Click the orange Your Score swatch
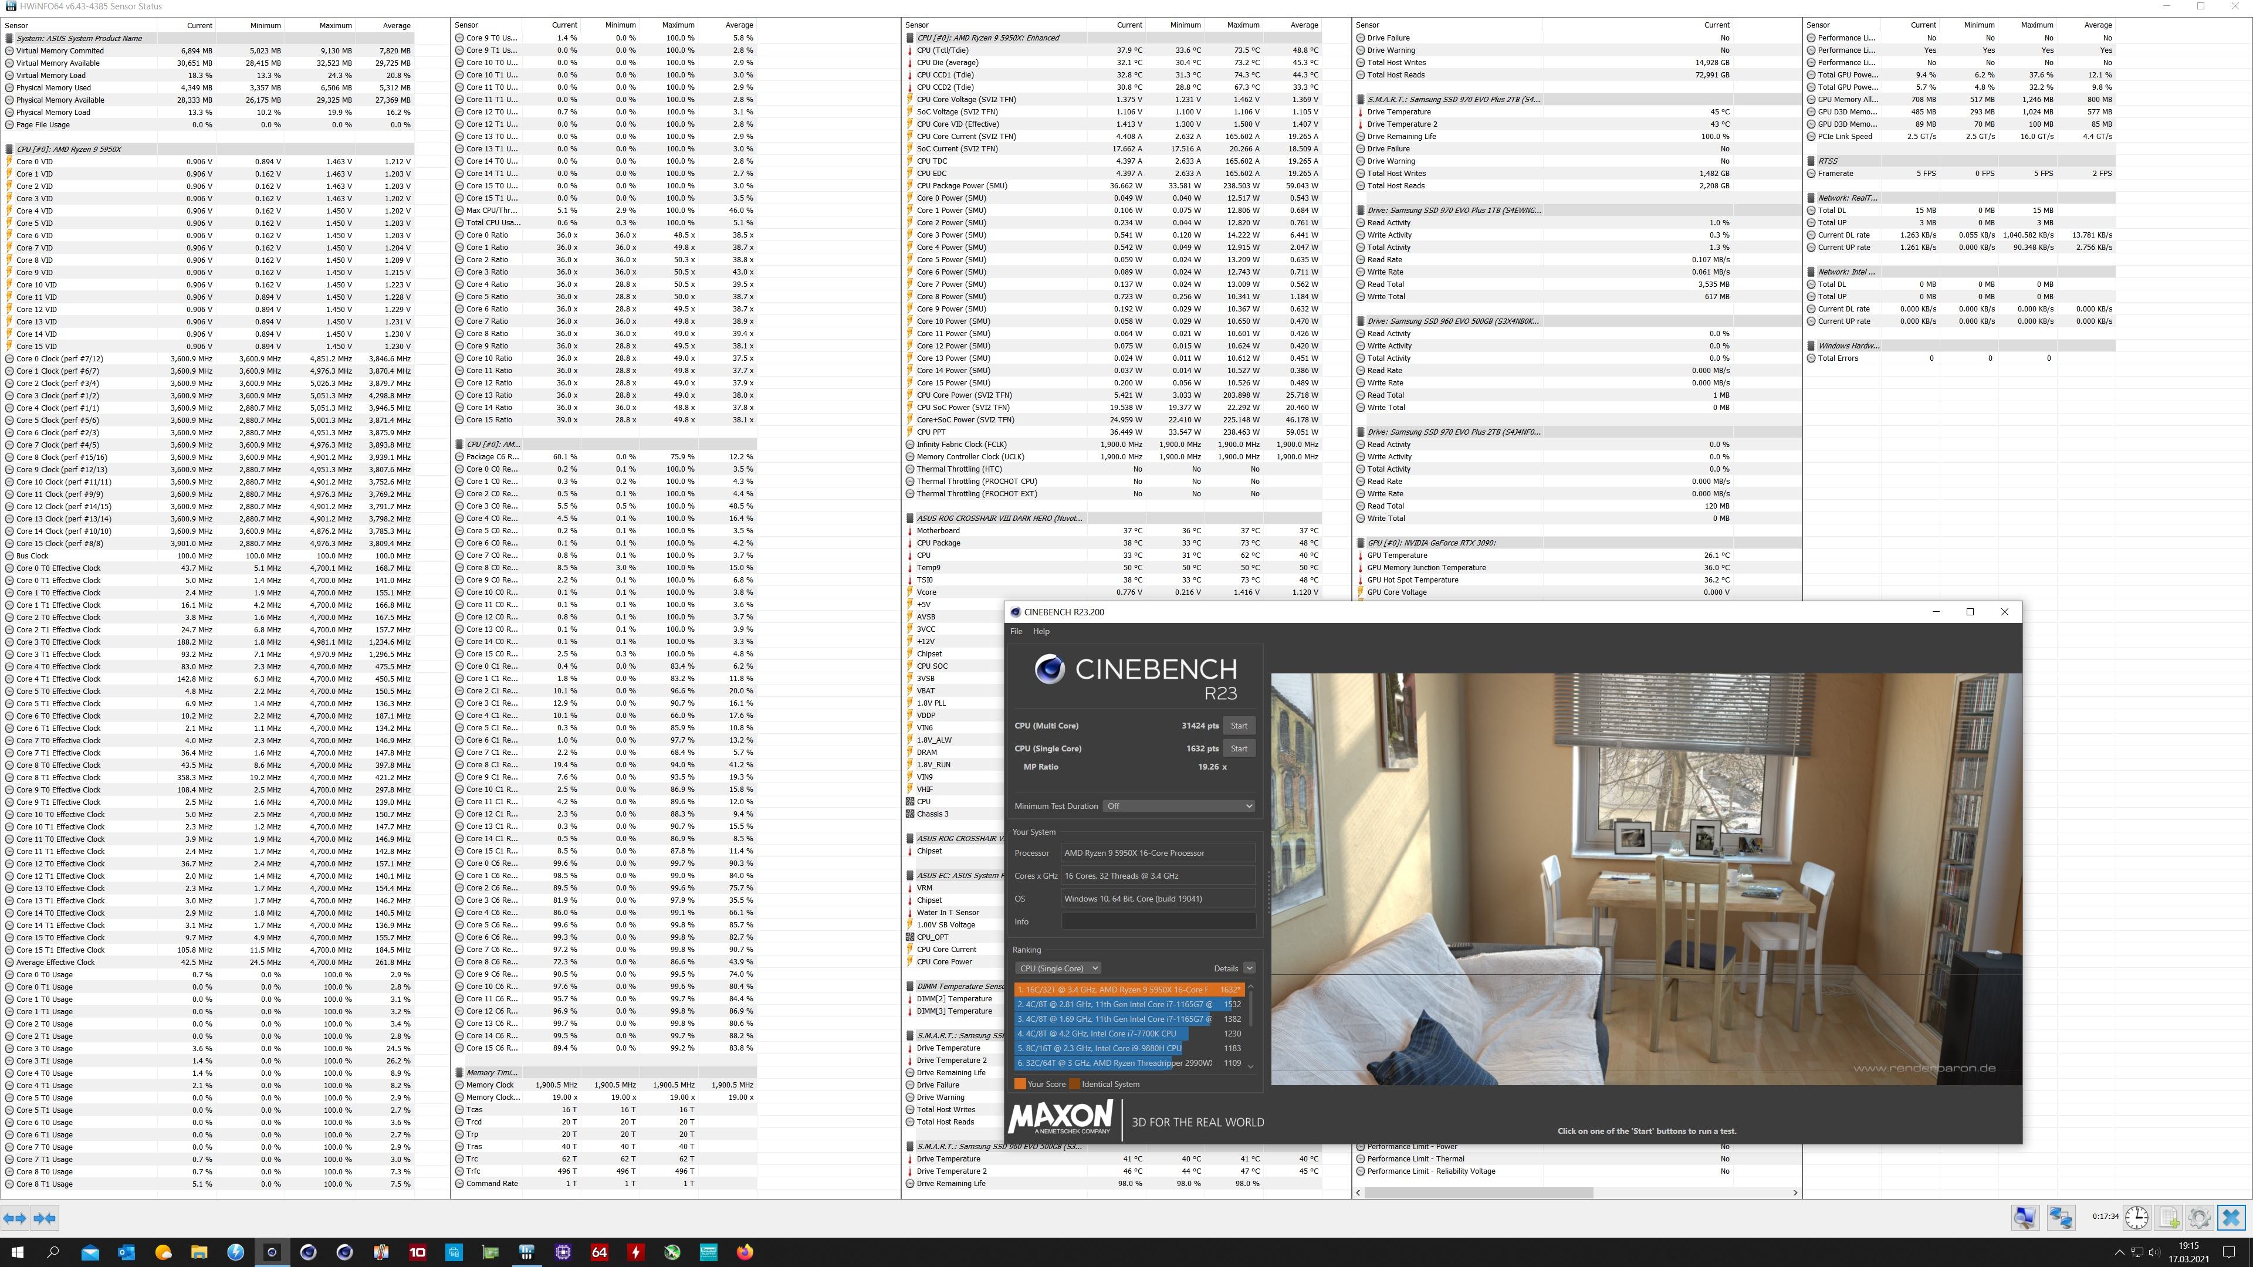 click(1020, 1084)
